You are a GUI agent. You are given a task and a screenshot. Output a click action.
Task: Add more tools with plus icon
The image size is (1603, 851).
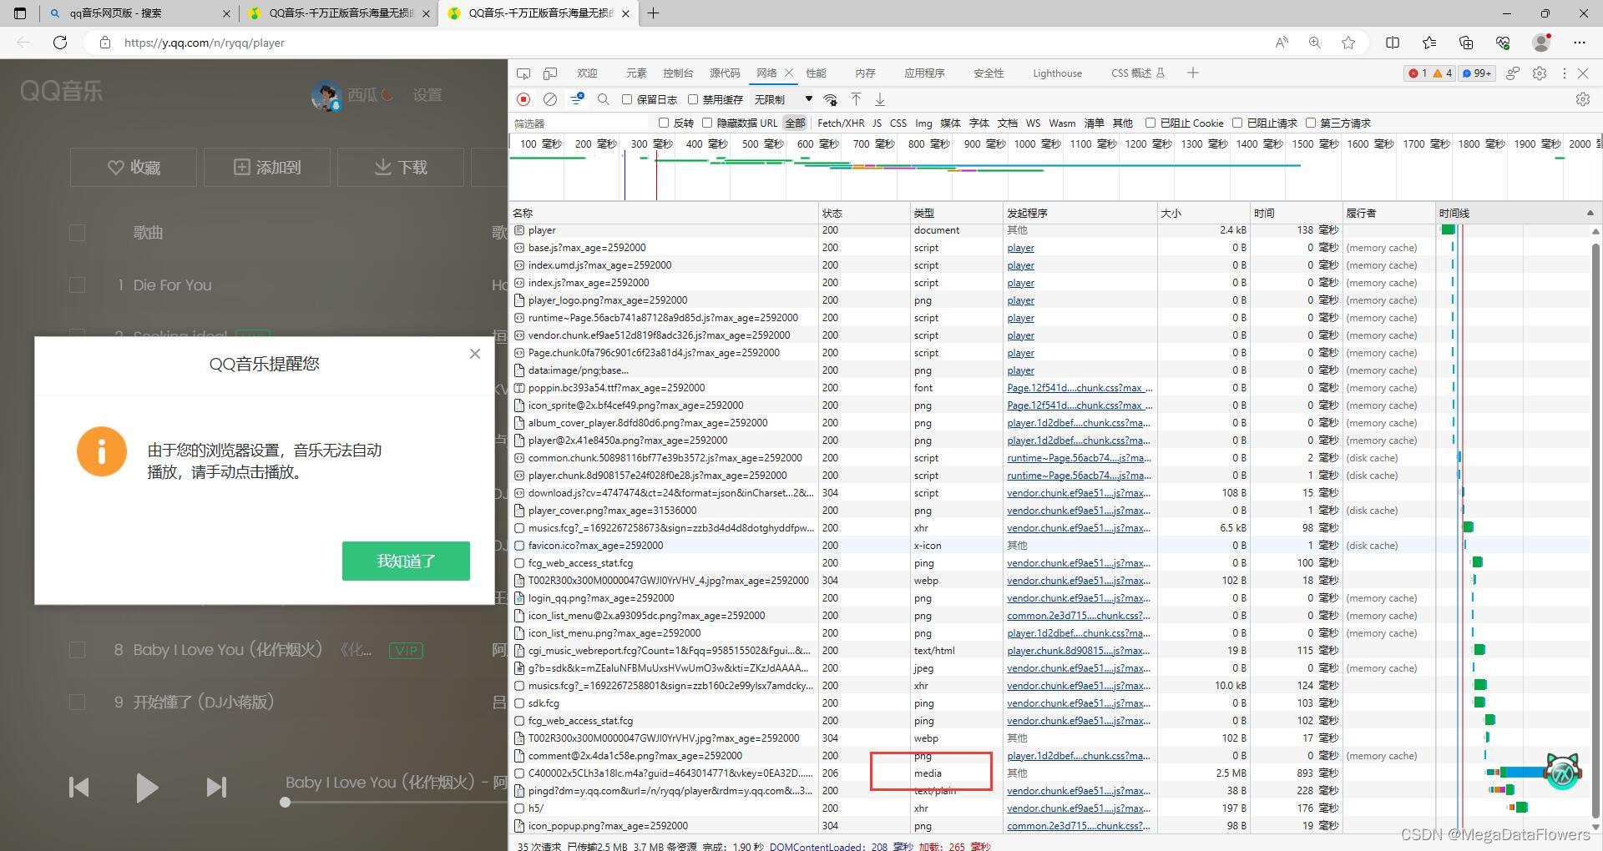click(1193, 73)
